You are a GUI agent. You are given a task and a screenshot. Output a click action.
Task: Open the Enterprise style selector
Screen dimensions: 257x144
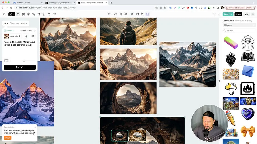[x=12, y=36]
